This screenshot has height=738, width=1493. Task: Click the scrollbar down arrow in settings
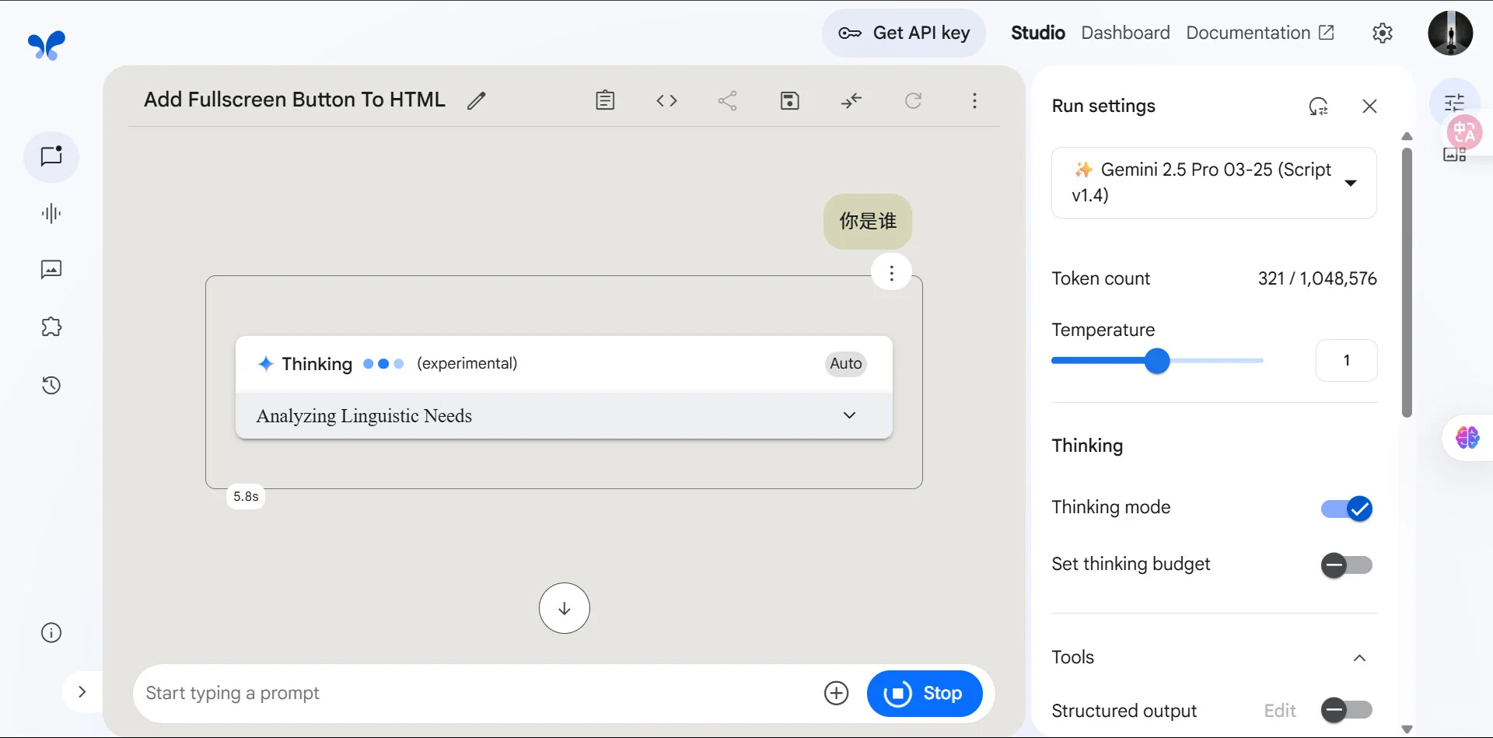tap(1407, 729)
